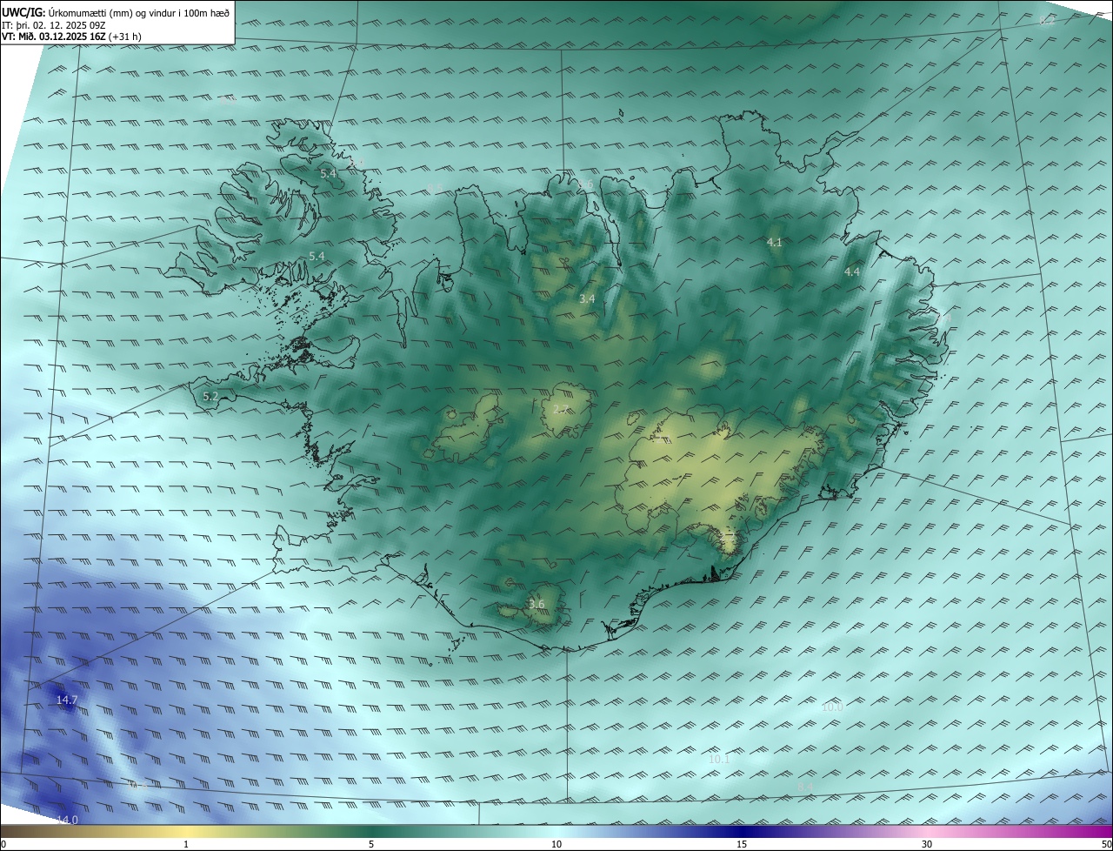Image resolution: width=1113 pixels, height=851 pixels.
Task: Click the 10.1 precipitation value label
Action: click(719, 760)
